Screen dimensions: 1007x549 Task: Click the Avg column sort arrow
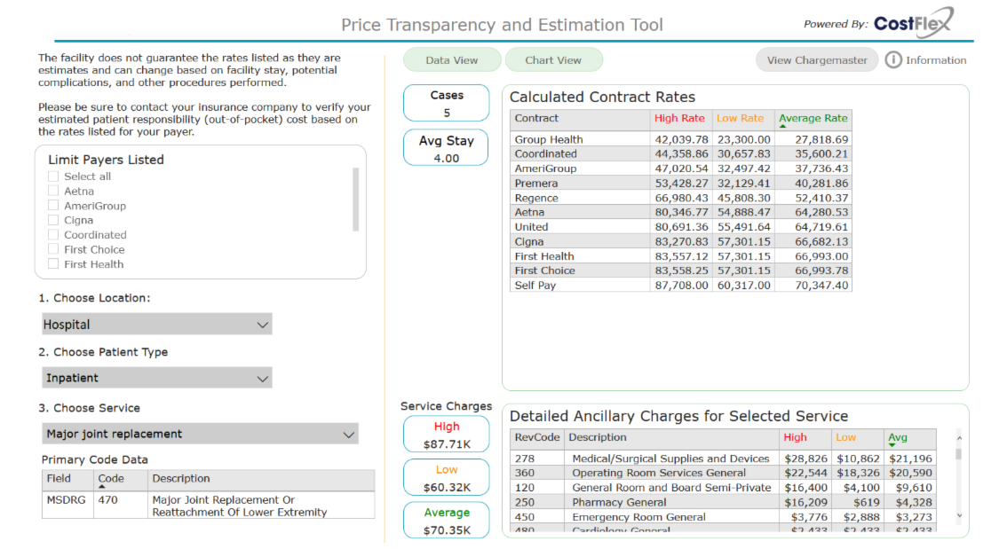[x=892, y=445]
